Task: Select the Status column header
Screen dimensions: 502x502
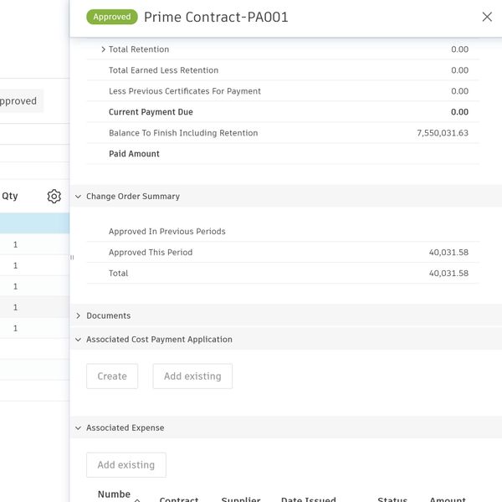Action: (392, 499)
